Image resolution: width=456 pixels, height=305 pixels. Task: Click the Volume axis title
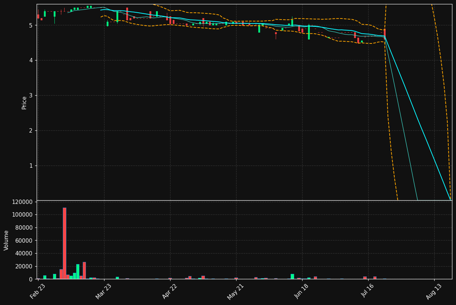[7, 240]
